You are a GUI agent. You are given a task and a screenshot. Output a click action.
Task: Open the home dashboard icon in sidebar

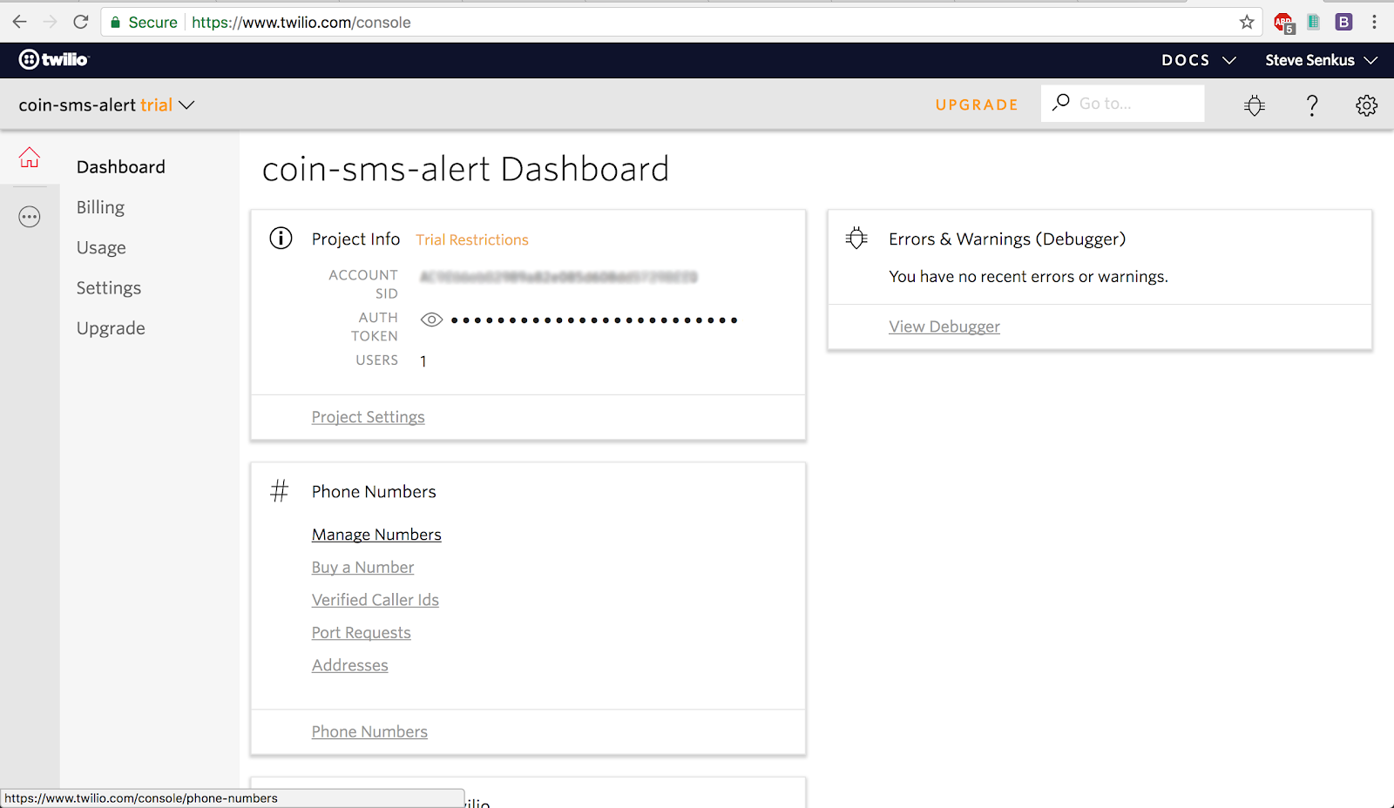pos(30,158)
